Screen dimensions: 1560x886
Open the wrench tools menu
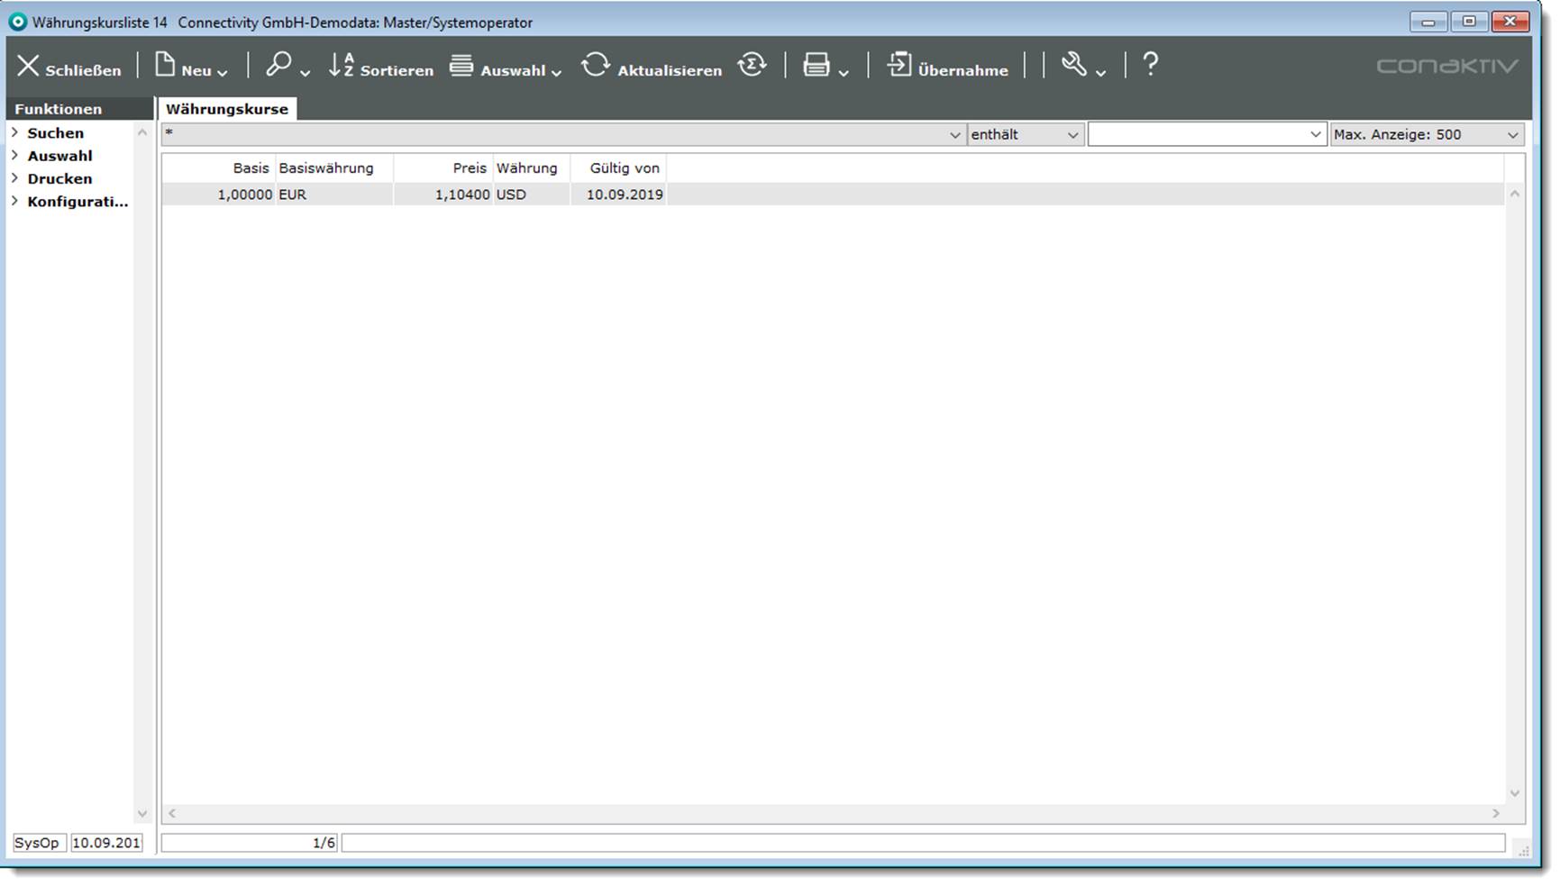point(1074,65)
